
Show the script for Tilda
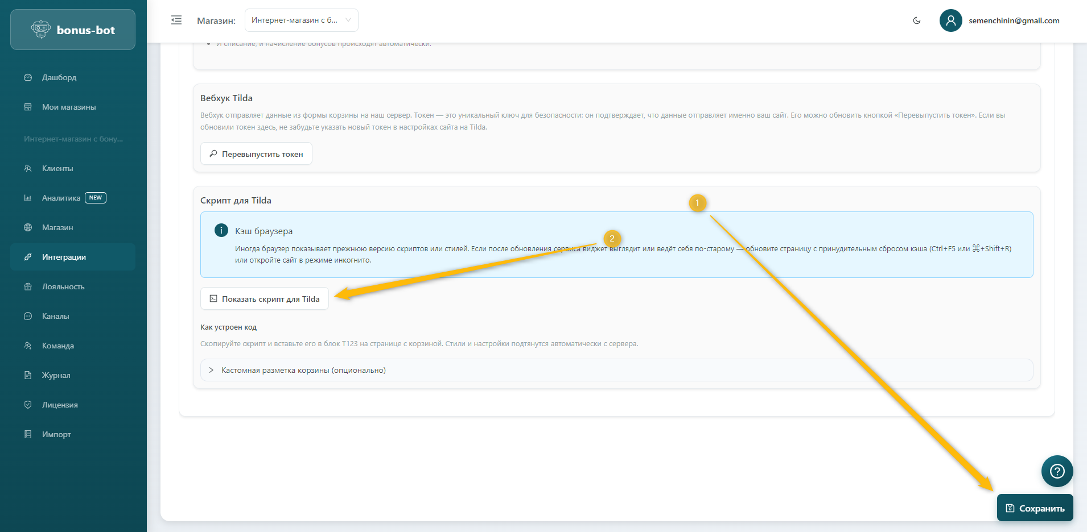[265, 299]
